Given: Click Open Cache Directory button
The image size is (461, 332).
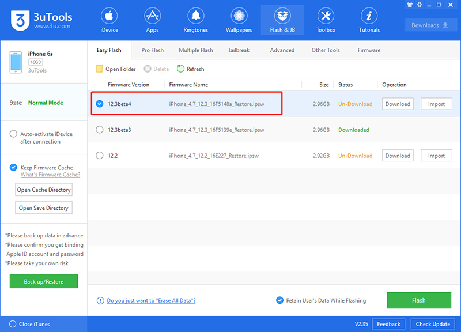Looking at the screenshot, I should pos(44,190).
